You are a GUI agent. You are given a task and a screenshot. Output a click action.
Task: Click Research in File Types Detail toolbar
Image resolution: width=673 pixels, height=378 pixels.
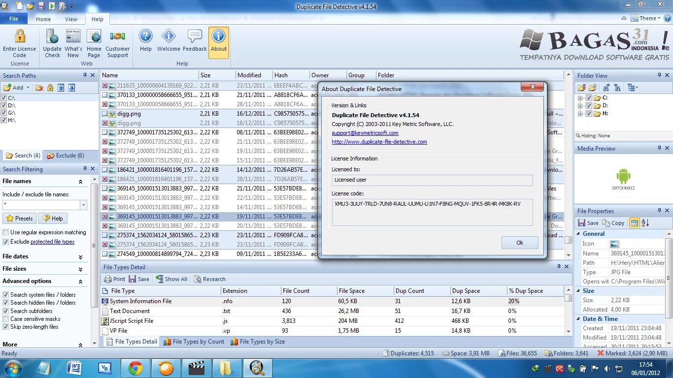209,279
